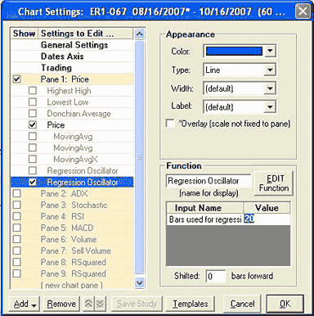Uncheck the Pane 1: Price checkbox
The width and height of the screenshot is (314, 316).
click(17, 79)
